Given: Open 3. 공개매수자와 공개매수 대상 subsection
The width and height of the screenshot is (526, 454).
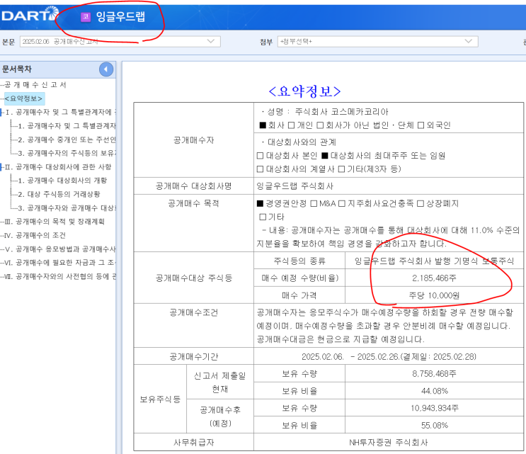Looking at the screenshot, I should pos(67,208).
